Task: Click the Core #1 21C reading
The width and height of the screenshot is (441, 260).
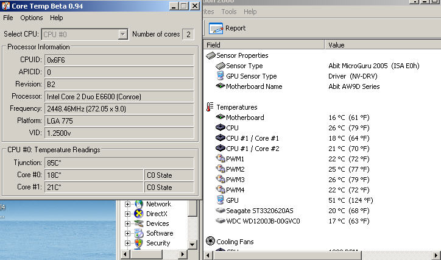Action: (x=94, y=187)
